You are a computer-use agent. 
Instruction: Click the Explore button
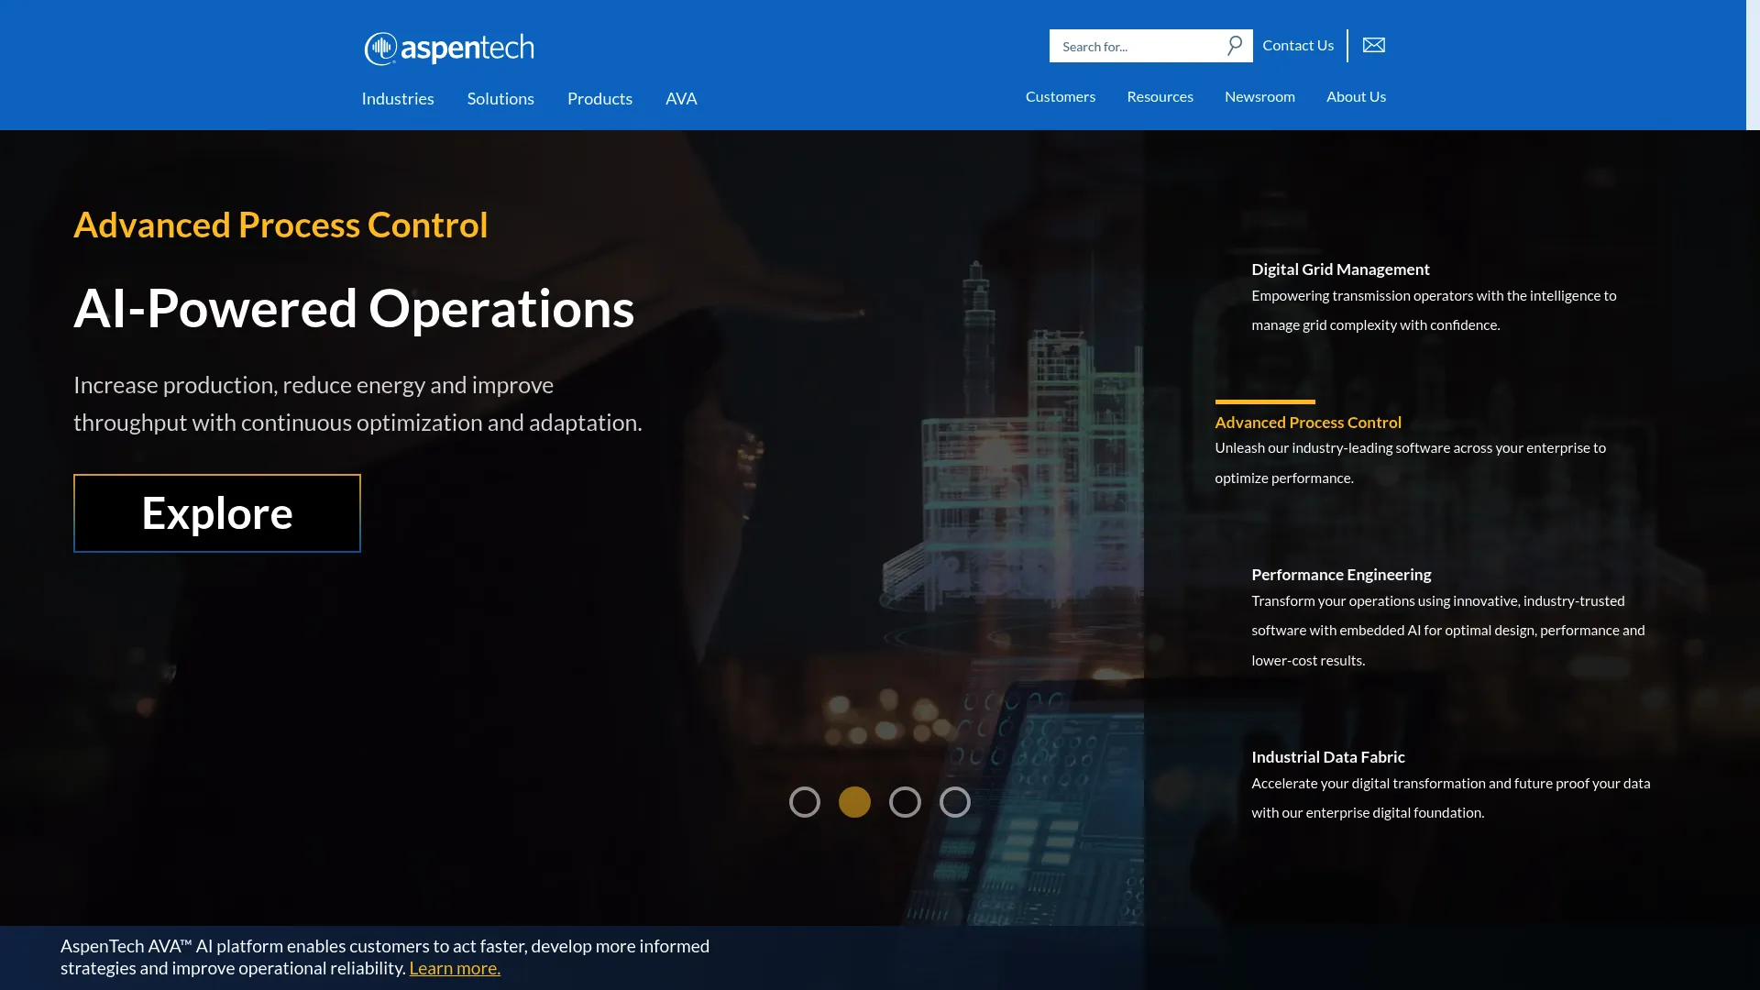(x=217, y=513)
